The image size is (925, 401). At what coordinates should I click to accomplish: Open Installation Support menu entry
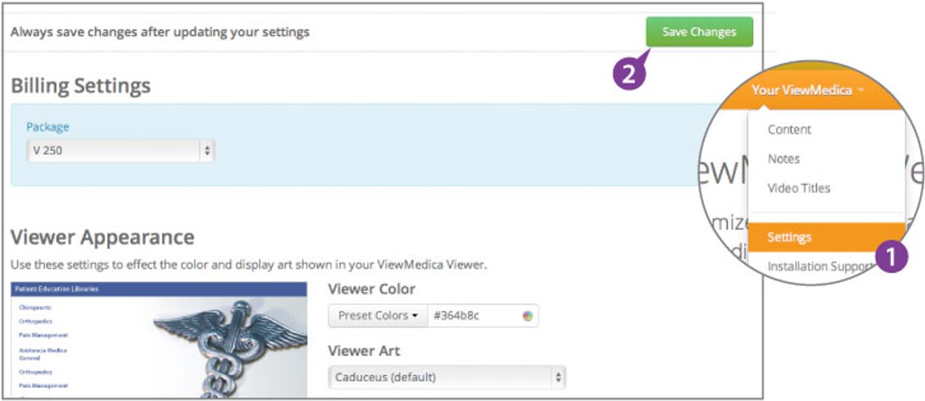pyautogui.click(x=819, y=266)
